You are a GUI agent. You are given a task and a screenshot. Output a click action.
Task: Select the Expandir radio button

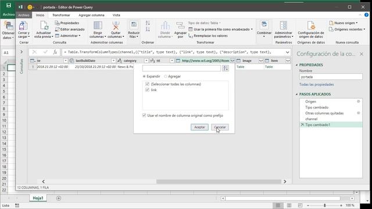(x=144, y=76)
